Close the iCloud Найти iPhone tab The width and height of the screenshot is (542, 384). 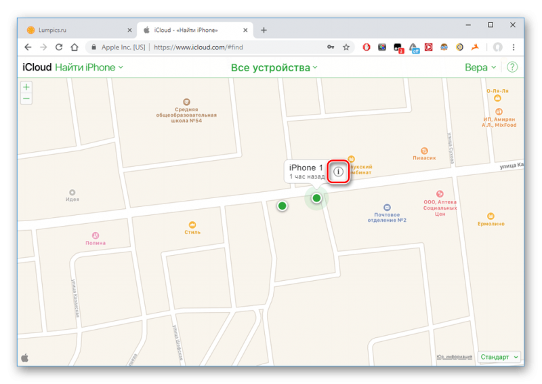(245, 30)
